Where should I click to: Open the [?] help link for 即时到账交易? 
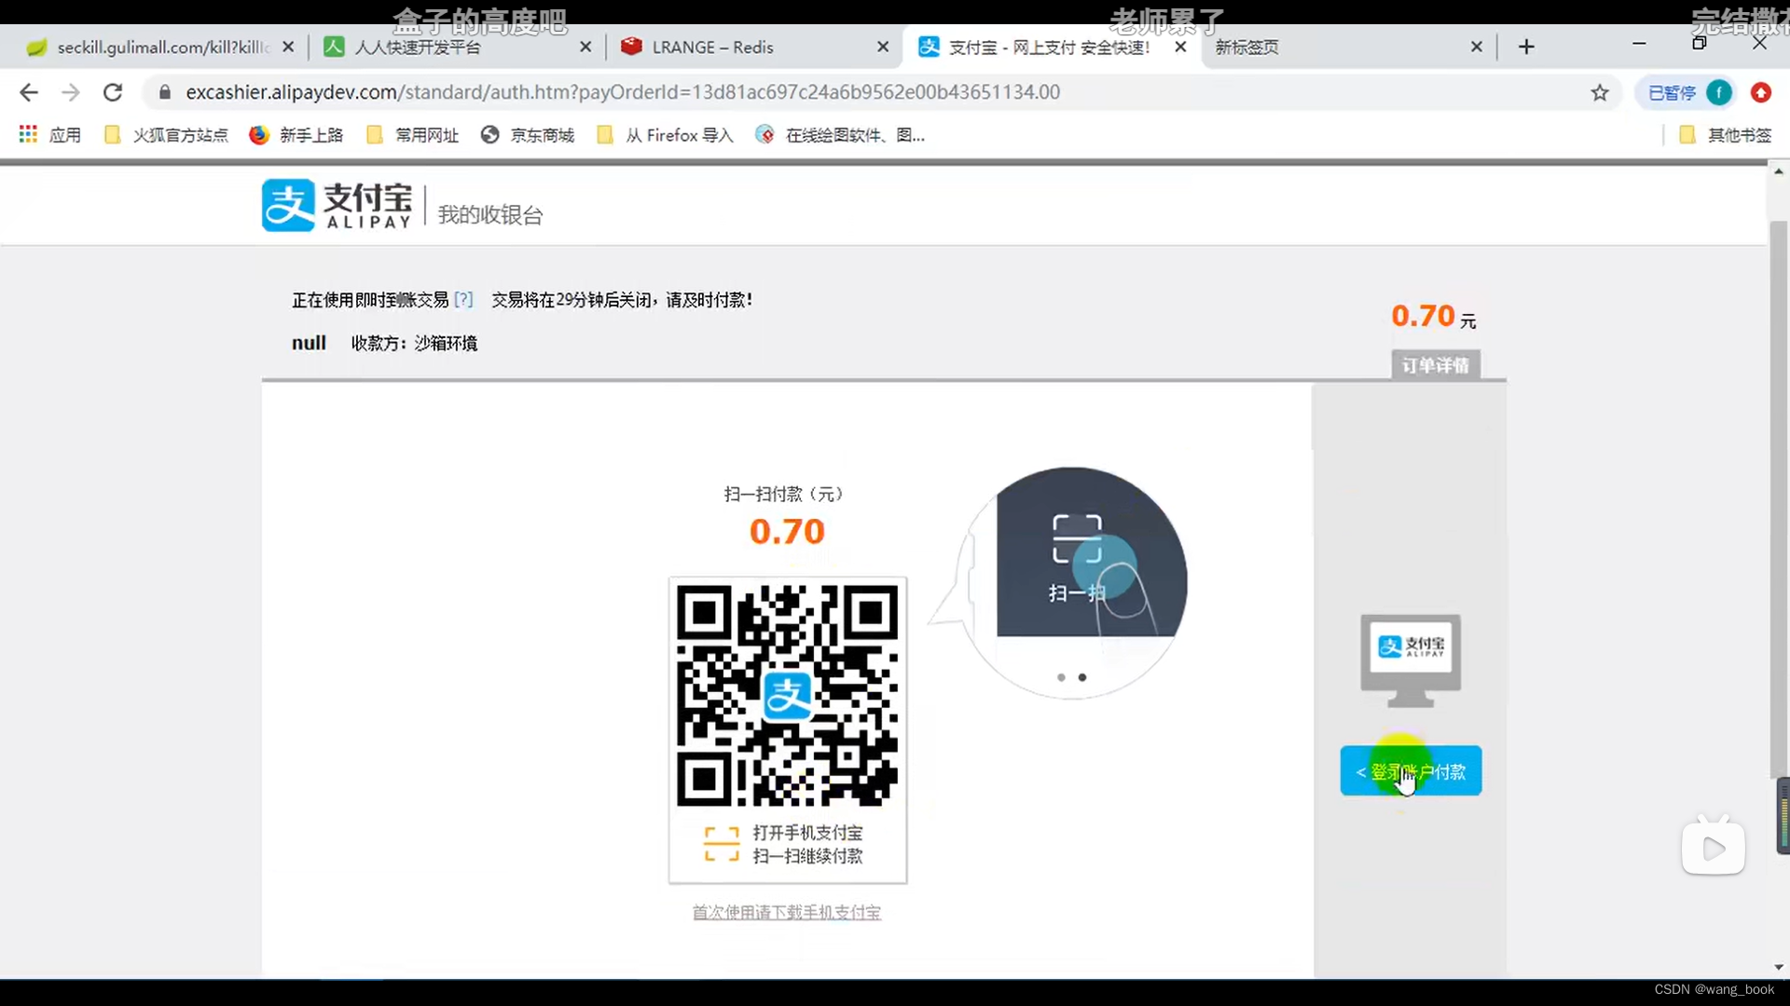(x=463, y=300)
